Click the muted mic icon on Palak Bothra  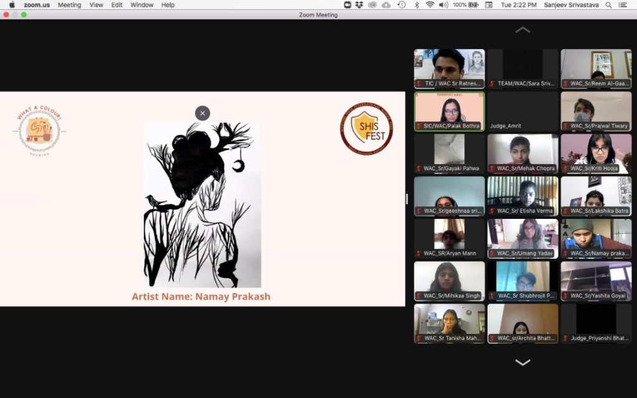tap(419, 126)
